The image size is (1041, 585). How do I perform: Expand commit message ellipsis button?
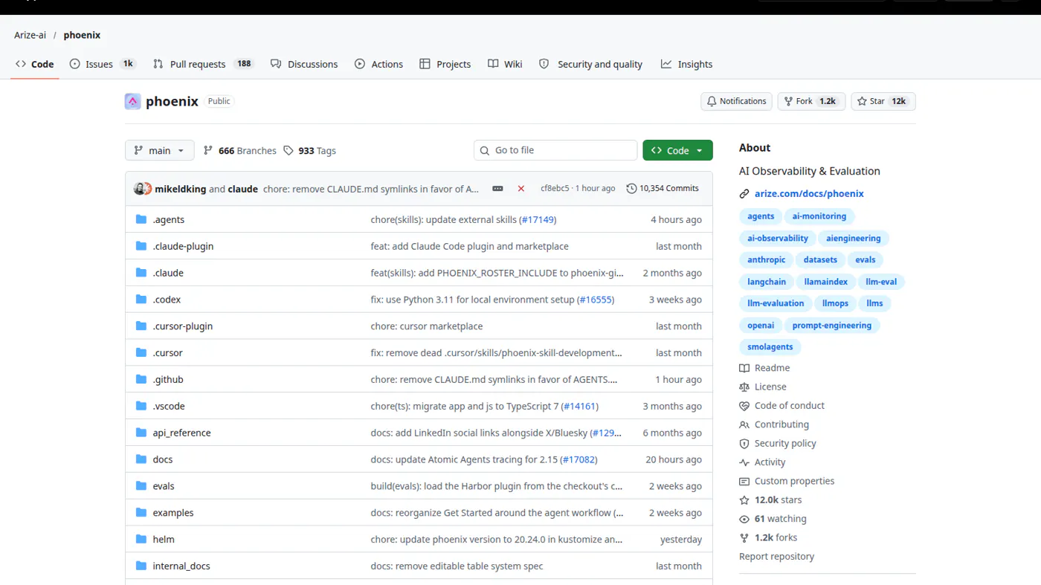[497, 189]
